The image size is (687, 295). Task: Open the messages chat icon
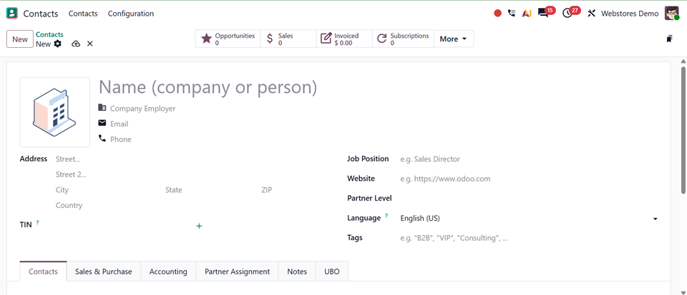coord(543,14)
